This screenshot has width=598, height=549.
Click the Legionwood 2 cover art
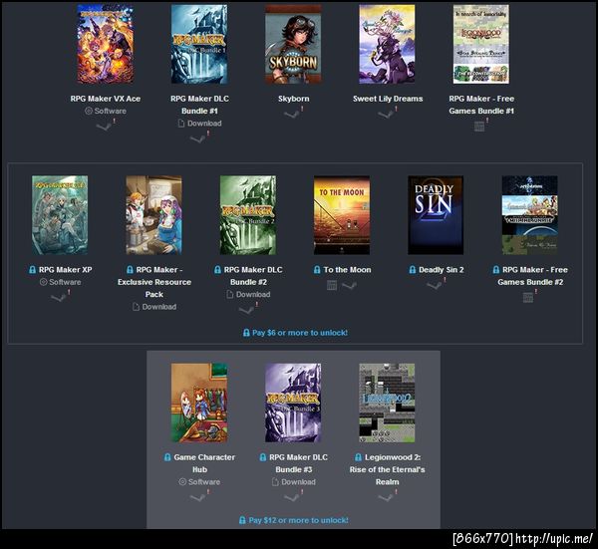point(387,403)
